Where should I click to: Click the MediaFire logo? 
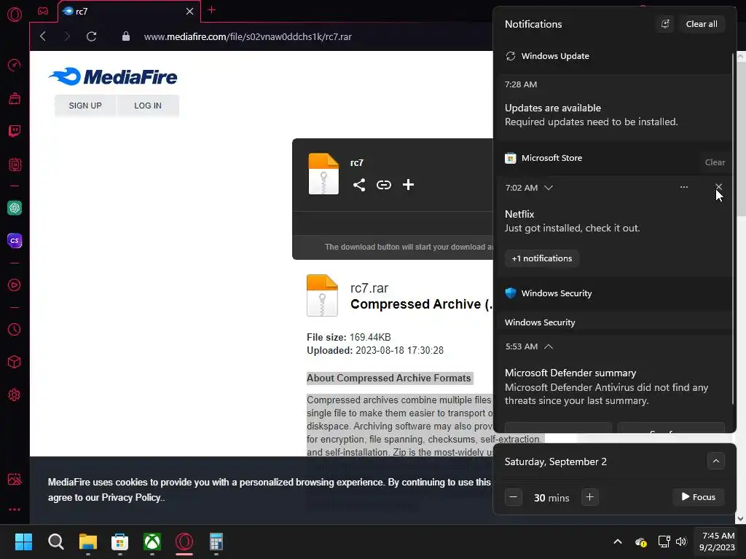(x=113, y=76)
